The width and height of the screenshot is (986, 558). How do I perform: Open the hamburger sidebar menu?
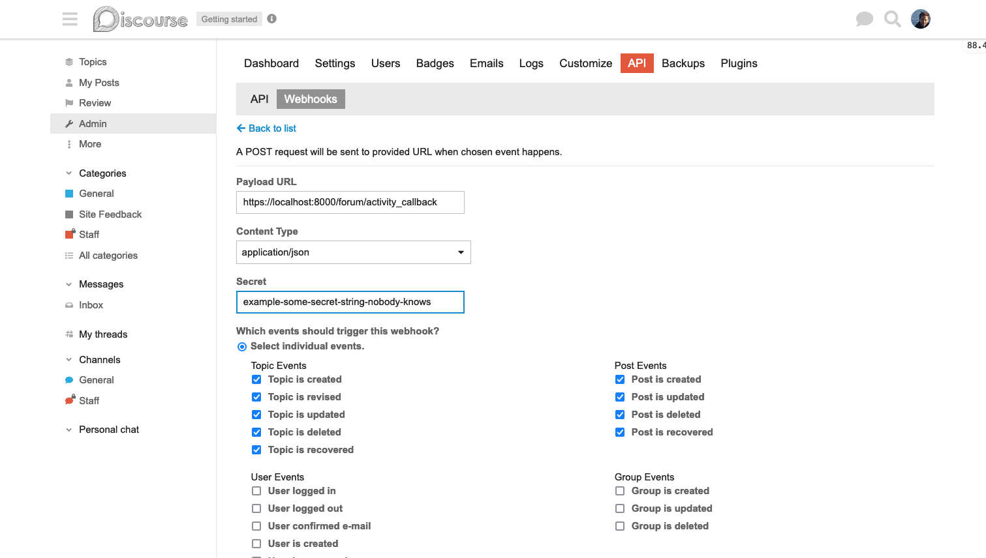point(70,19)
